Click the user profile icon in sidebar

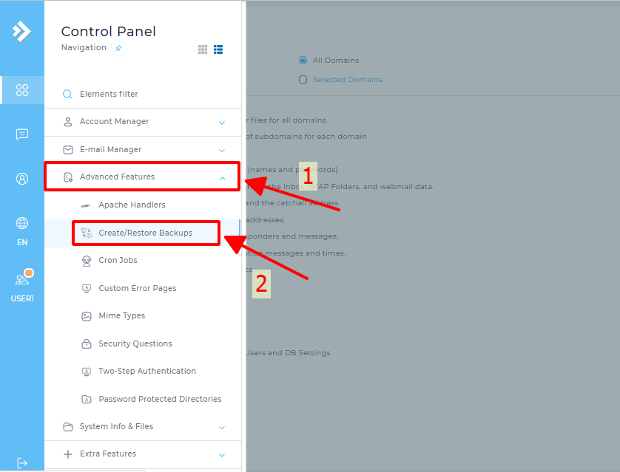[22, 178]
